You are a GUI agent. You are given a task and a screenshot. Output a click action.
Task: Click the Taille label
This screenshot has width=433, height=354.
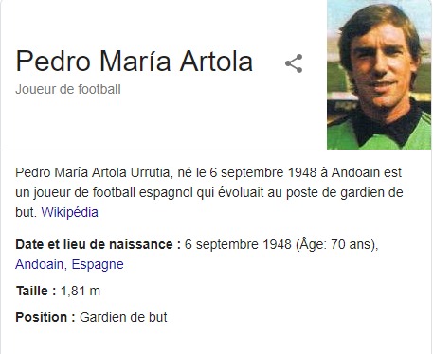tap(36, 291)
